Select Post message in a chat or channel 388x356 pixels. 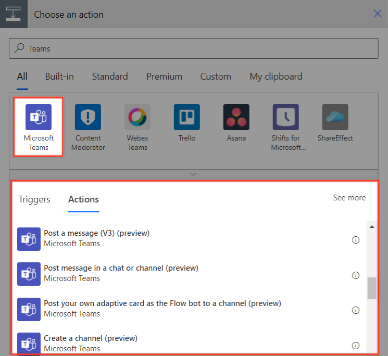121,268
